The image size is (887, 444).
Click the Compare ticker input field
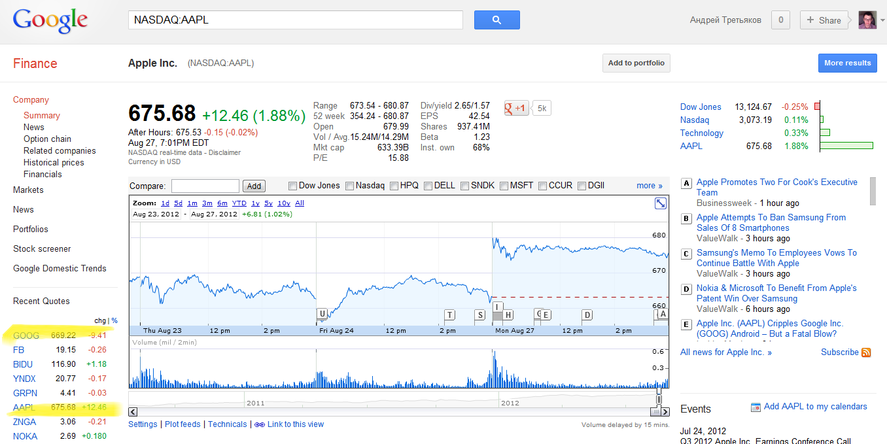205,186
